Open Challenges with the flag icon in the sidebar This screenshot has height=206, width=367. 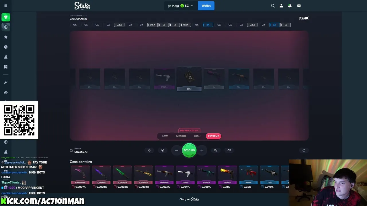click(x=6, y=57)
